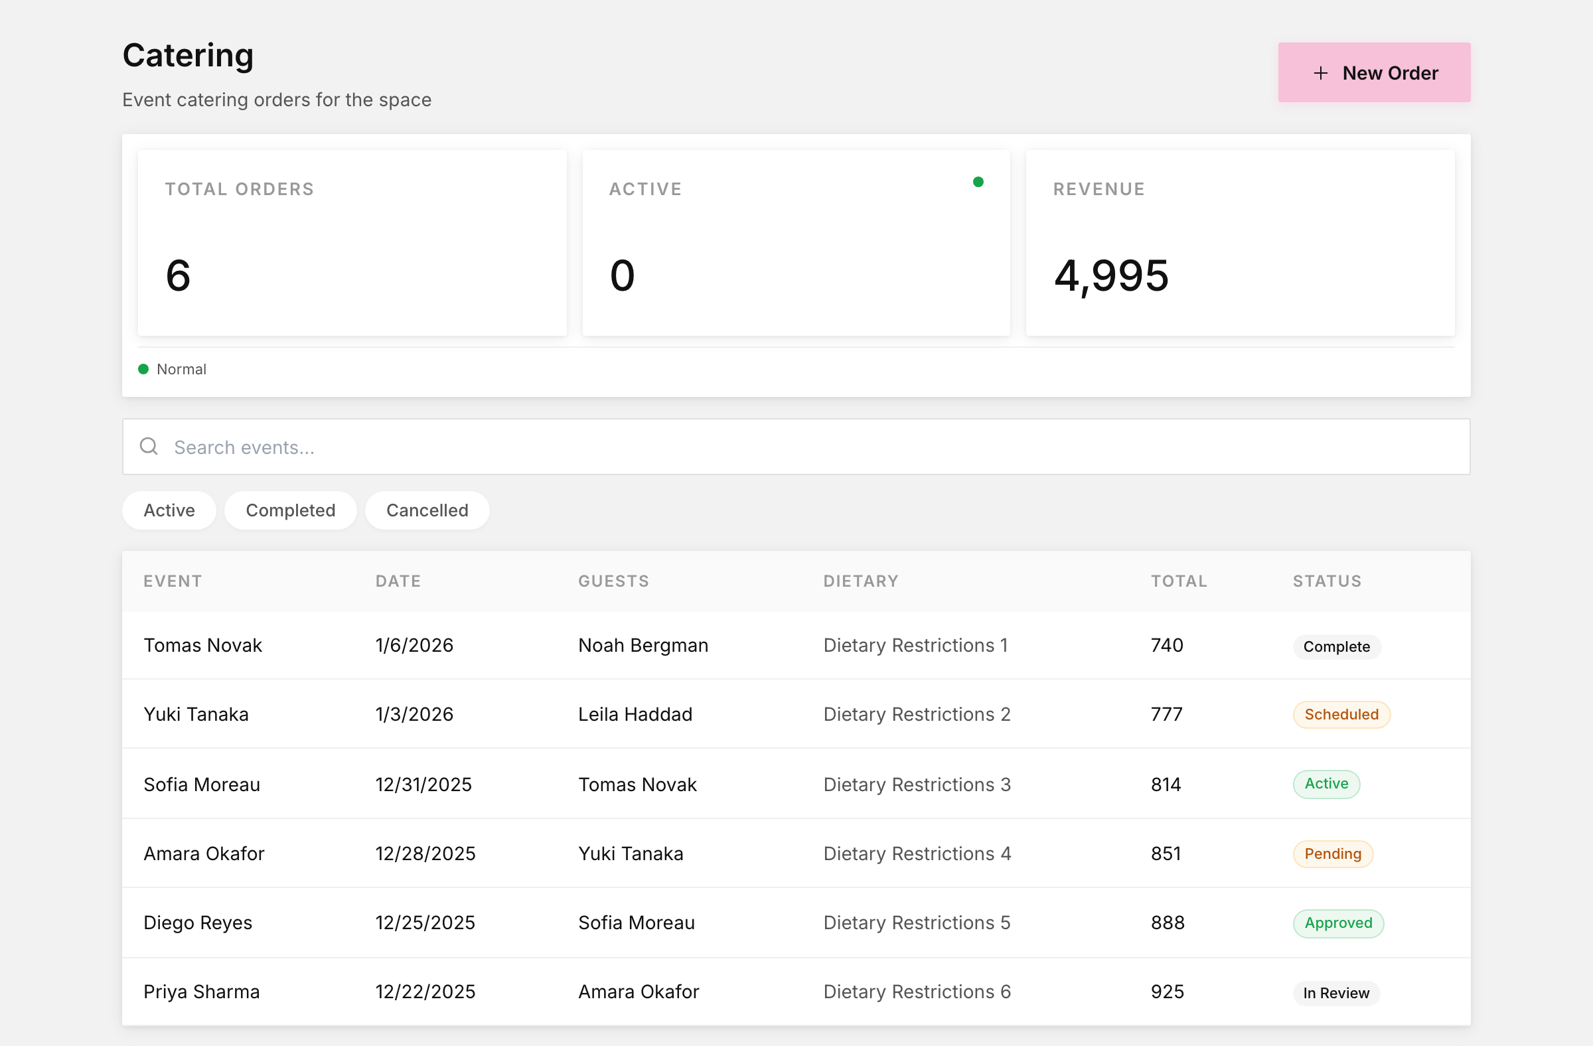Open the Diego Reyes event
Viewport: 1593px width, 1046px height.
[x=197, y=922]
